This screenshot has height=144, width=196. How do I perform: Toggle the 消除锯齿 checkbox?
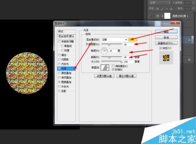pos(113,66)
